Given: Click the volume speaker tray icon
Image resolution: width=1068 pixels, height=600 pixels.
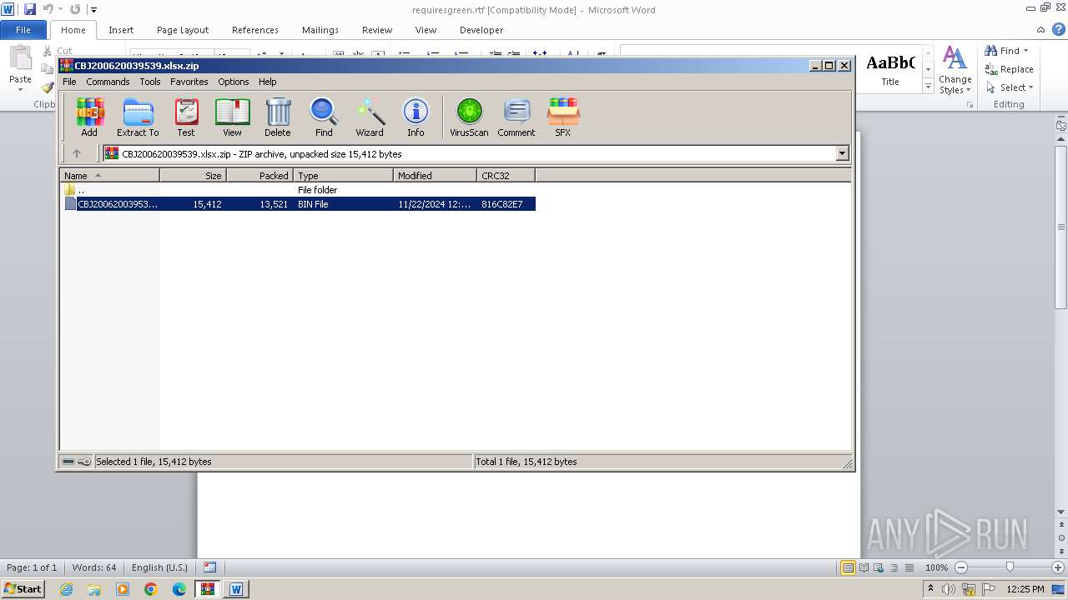Looking at the screenshot, I should [x=949, y=589].
